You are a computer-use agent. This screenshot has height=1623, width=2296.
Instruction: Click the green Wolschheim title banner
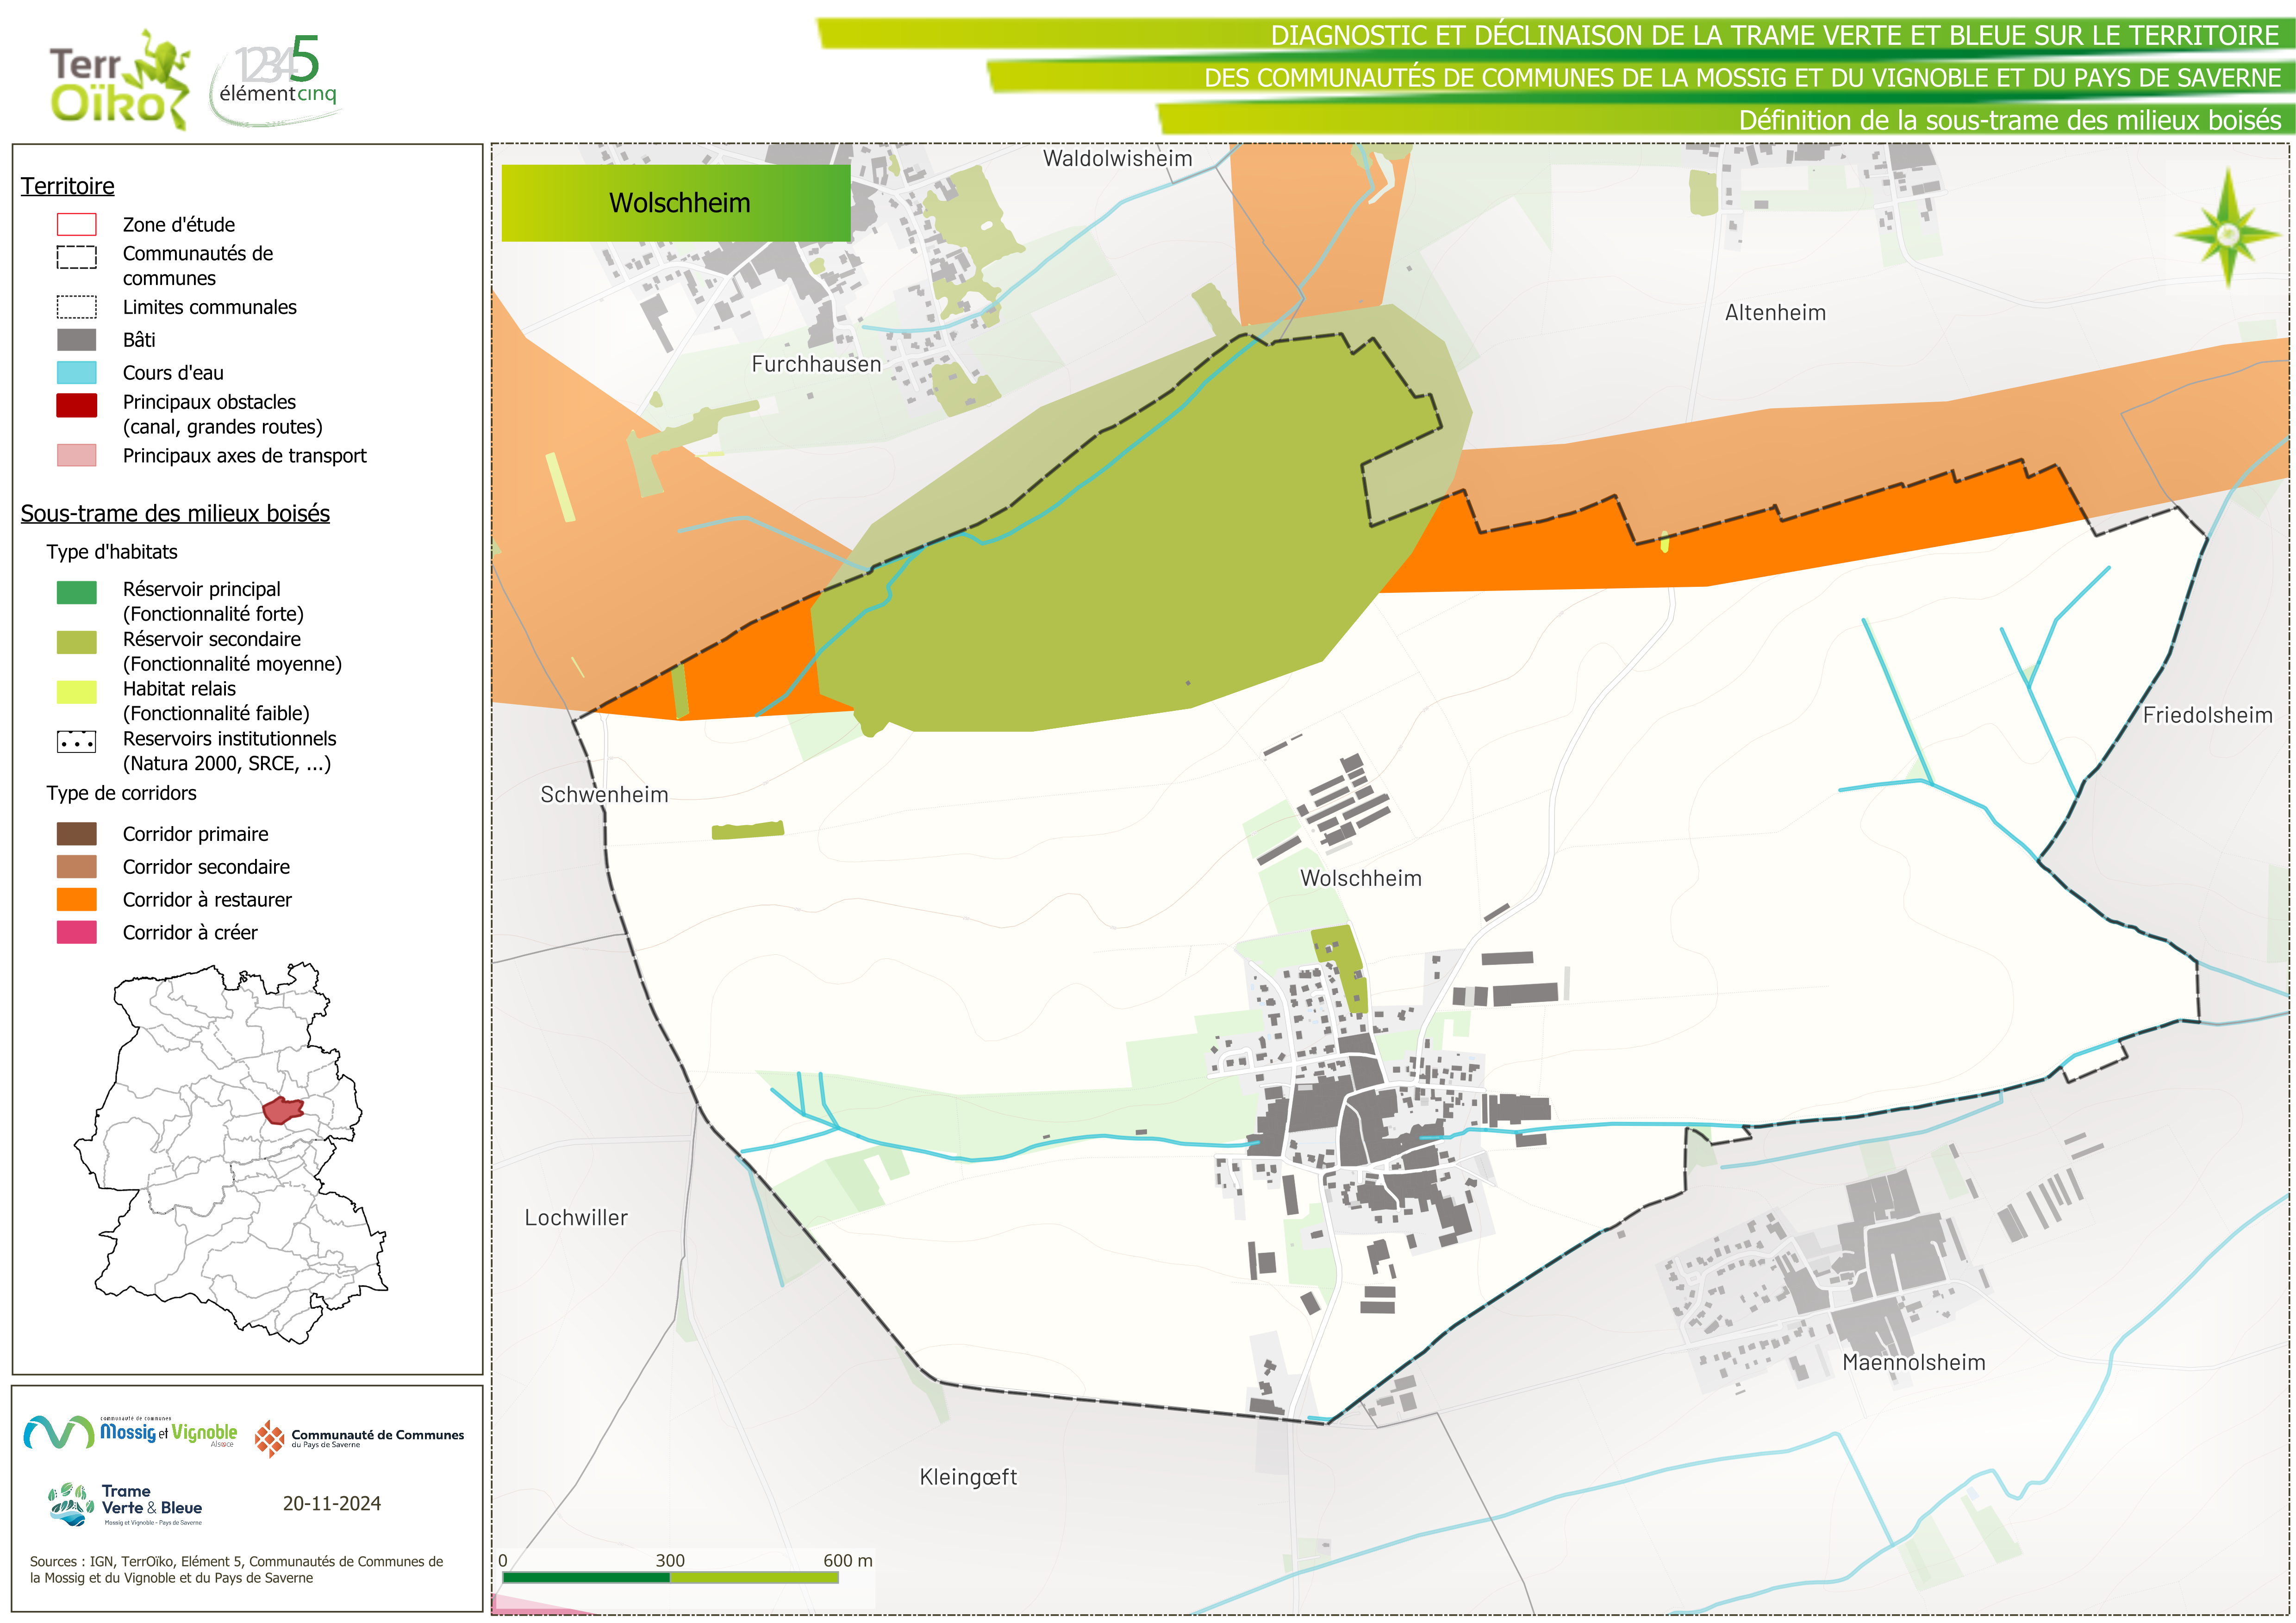[677, 203]
